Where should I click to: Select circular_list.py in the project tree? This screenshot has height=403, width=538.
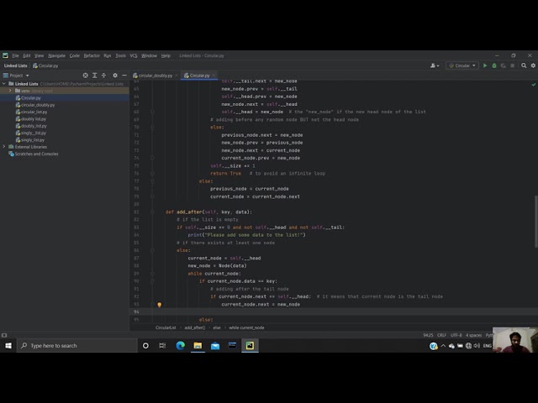pyautogui.click(x=31, y=112)
